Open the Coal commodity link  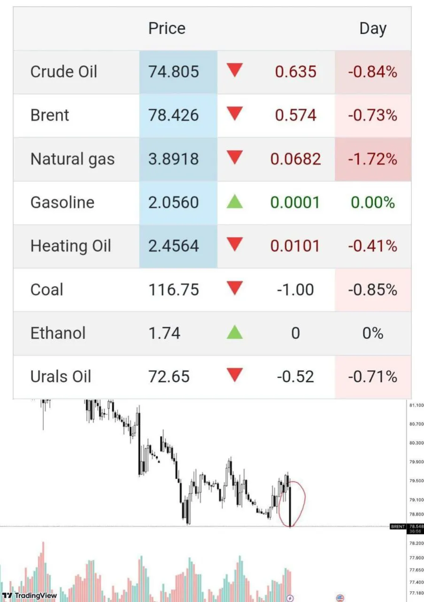pyautogui.click(x=46, y=289)
